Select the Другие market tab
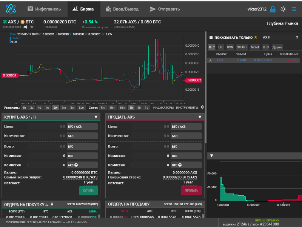The width and height of the screenshot is (302, 227). (277, 47)
